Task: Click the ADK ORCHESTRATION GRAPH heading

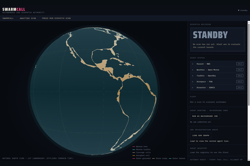Action: pos(204,130)
